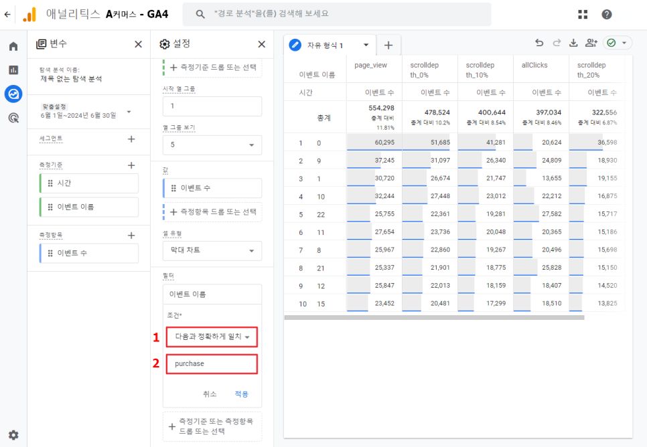647x447 pixels.
Task: Select the 이벤트 수 value chip in 설정
Action: point(212,188)
